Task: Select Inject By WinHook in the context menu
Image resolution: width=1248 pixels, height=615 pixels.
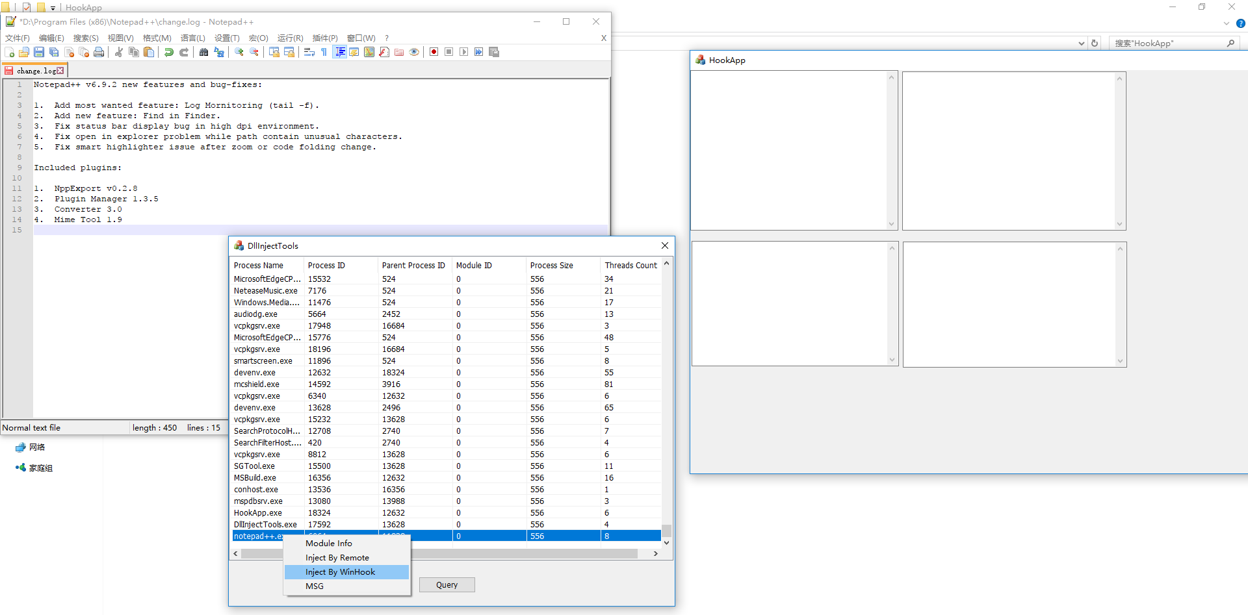Action: tap(347, 572)
